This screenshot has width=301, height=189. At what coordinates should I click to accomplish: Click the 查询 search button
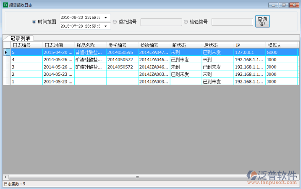point(262,21)
